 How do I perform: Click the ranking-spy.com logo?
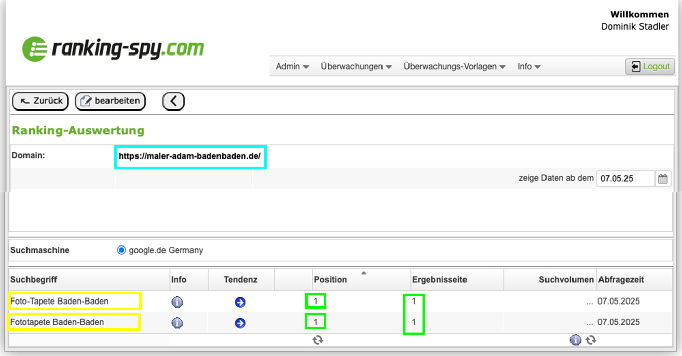pos(113,49)
